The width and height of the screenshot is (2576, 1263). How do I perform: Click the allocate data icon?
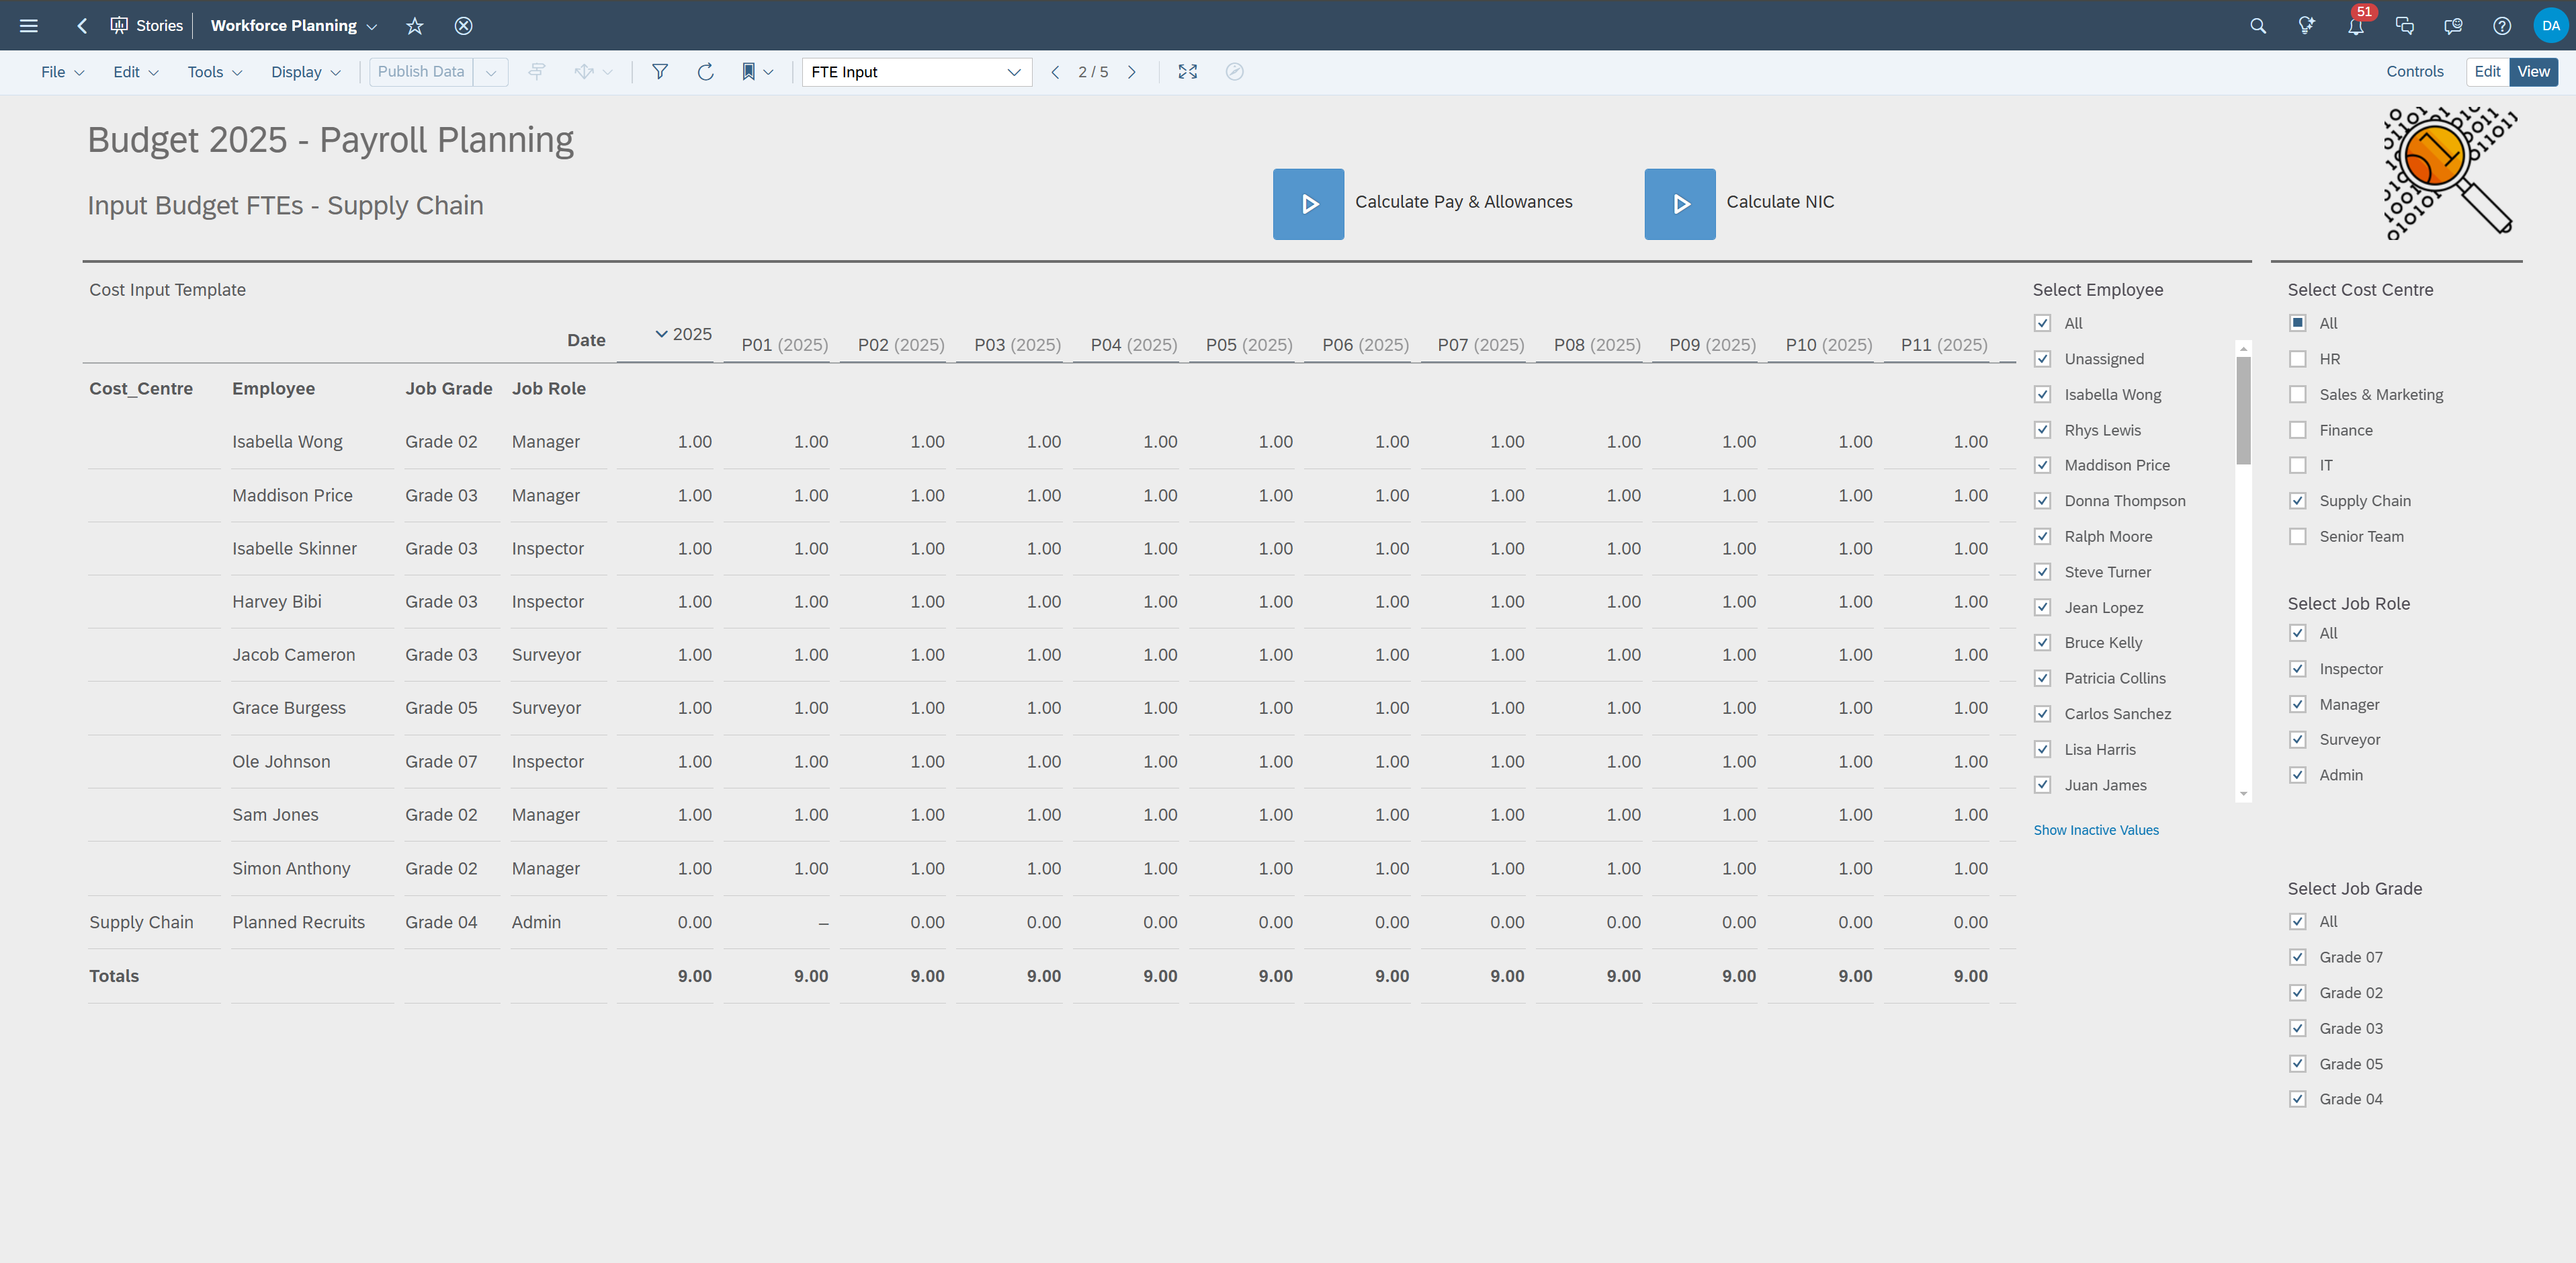[584, 72]
